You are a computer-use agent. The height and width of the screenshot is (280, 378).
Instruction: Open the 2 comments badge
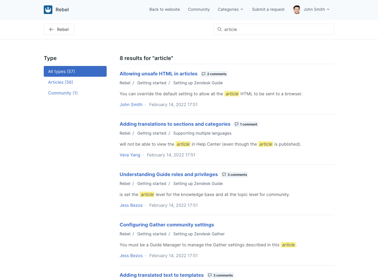point(214,74)
